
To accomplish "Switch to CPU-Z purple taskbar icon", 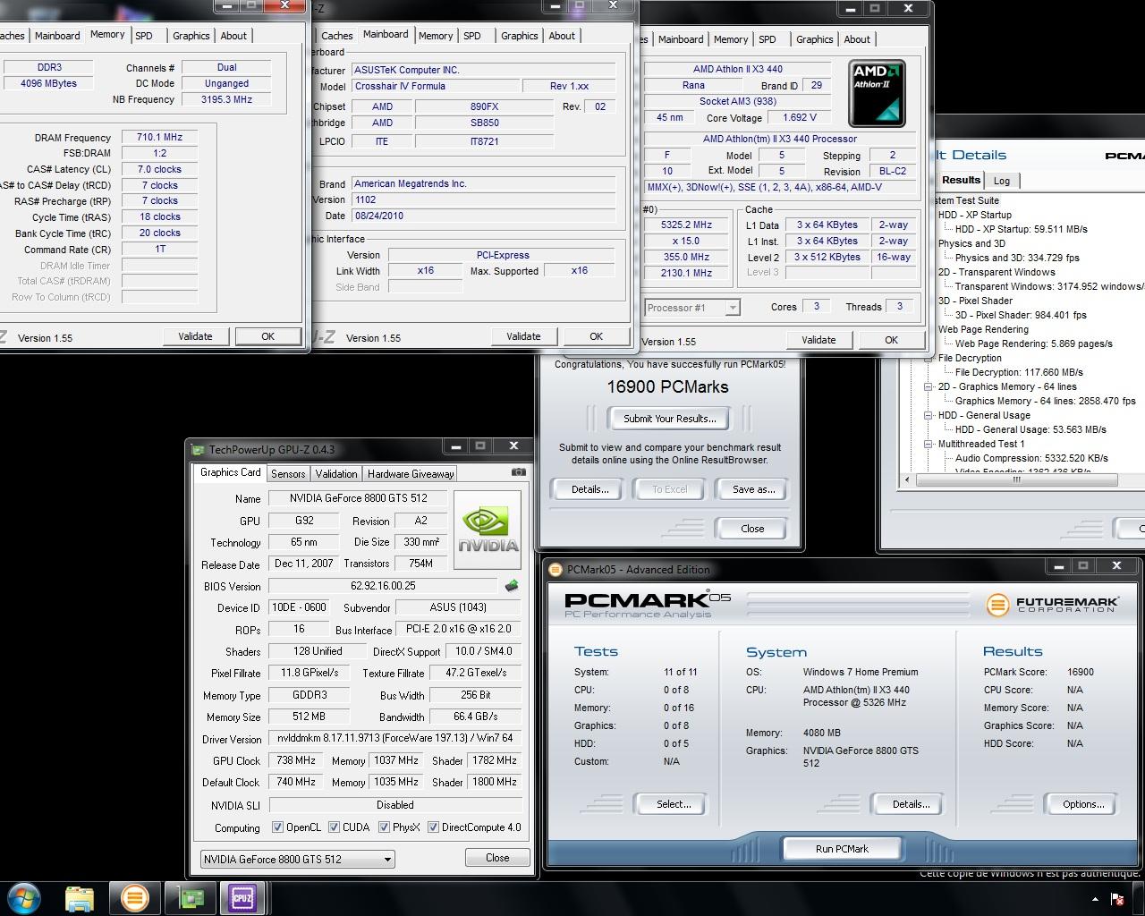I will click(242, 897).
